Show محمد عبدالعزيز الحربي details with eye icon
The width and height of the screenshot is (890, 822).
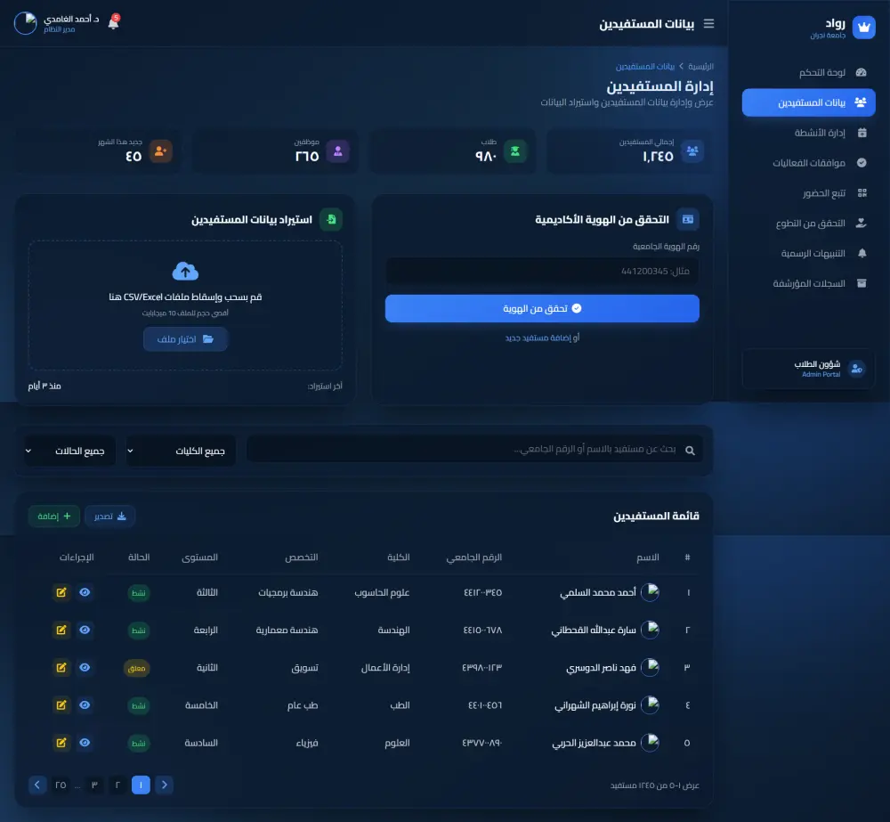point(85,742)
